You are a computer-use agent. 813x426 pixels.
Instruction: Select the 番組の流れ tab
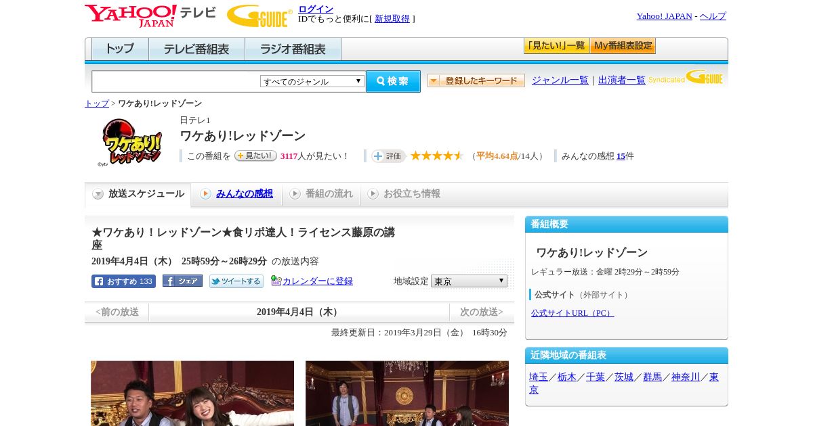coord(321,194)
